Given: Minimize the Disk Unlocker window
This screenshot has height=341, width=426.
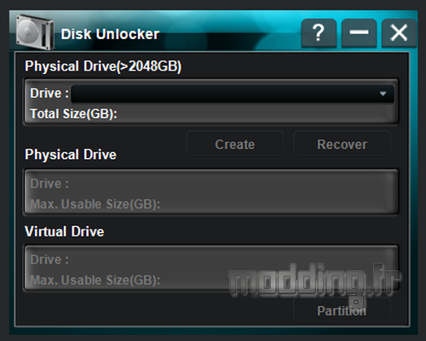Looking at the screenshot, I should [x=360, y=33].
